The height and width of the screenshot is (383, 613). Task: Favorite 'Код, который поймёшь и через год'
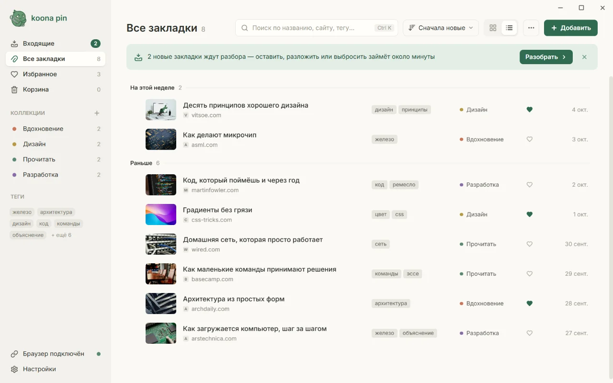tap(529, 185)
